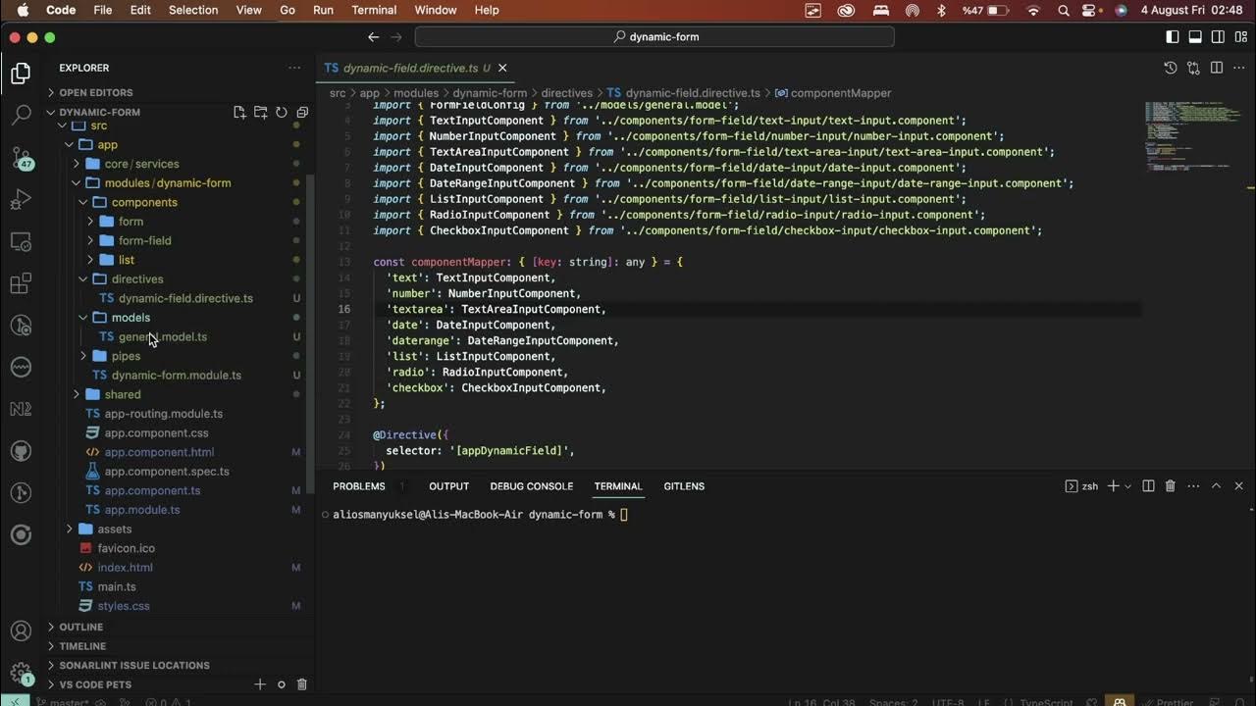
Task: Open the Terminal menu in menu bar
Action: pyautogui.click(x=374, y=10)
